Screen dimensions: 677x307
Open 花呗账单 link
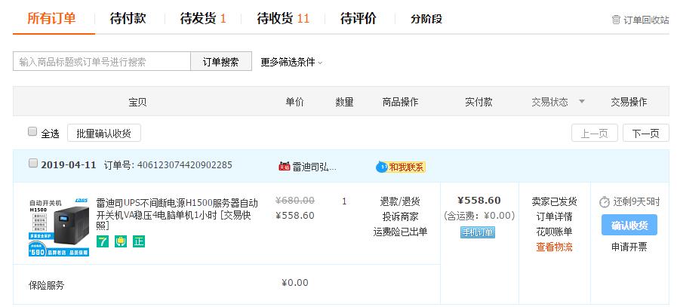555,232
